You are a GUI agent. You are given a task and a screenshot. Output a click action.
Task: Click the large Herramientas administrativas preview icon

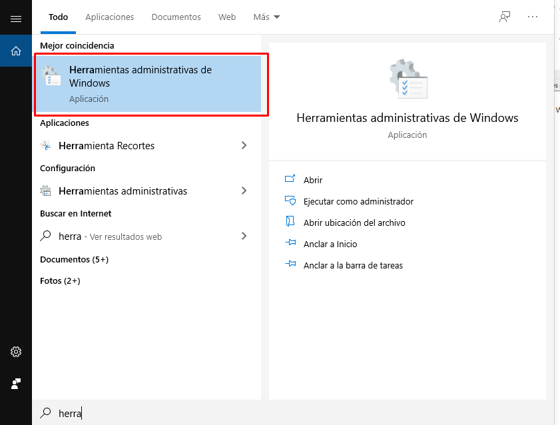[408, 79]
